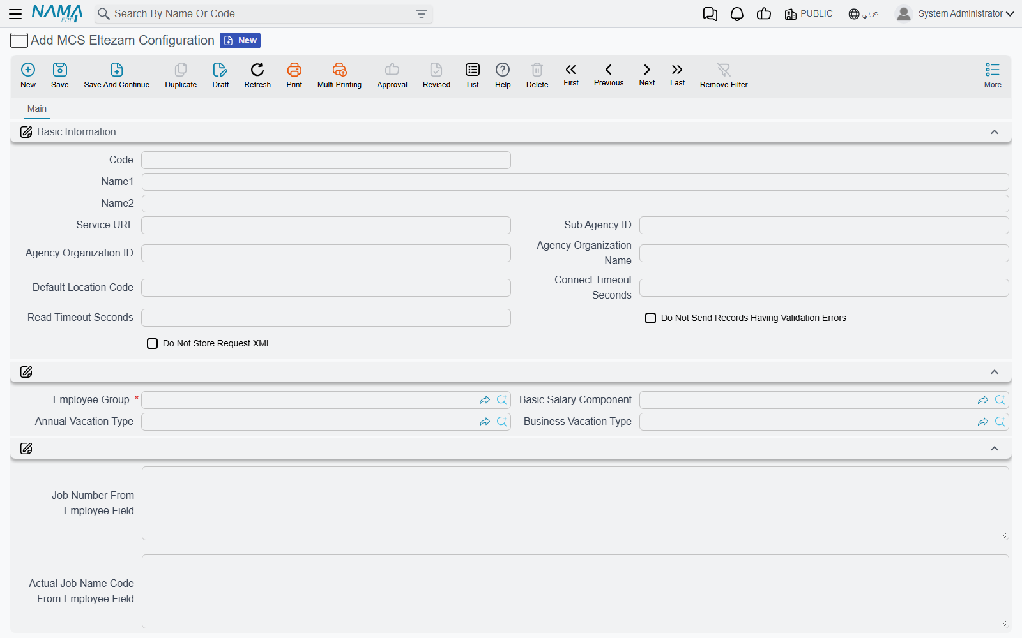Open the hamburger main menu
The width and height of the screenshot is (1022, 638).
15,14
